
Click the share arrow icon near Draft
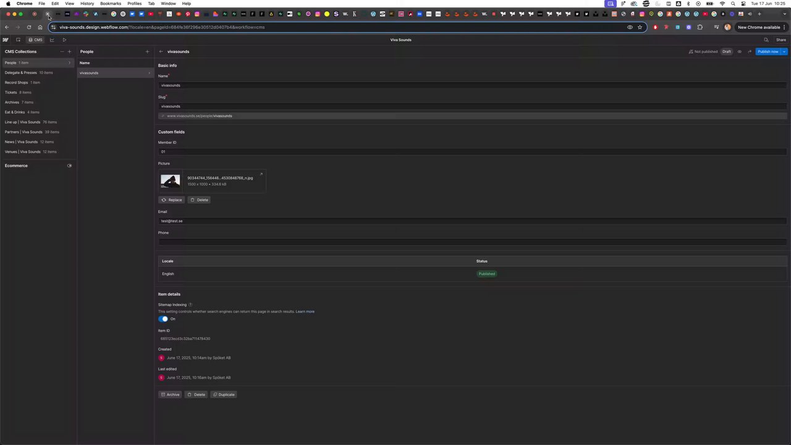coord(750,52)
